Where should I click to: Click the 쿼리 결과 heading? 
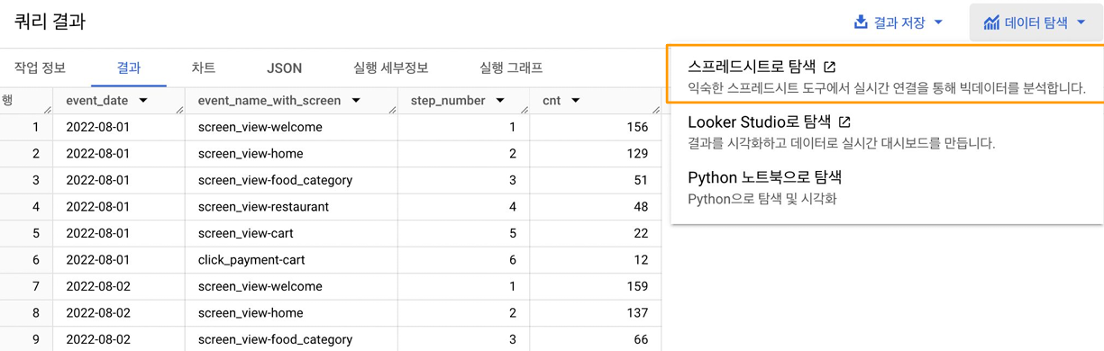(x=50, y=22)
